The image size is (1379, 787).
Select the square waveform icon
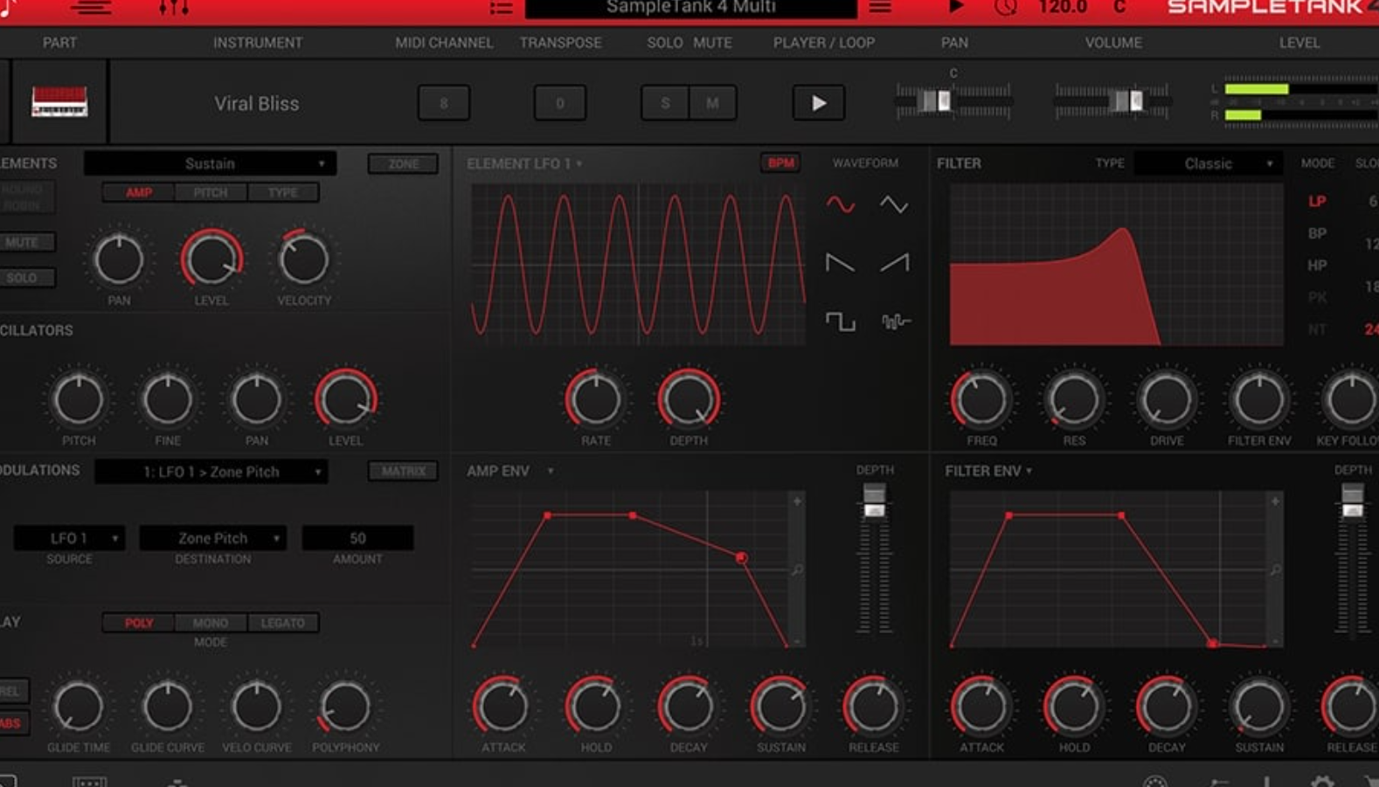841,321
